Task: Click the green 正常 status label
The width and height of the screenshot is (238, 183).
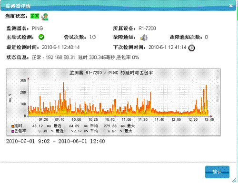Action: (x=35, y=16)
